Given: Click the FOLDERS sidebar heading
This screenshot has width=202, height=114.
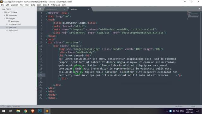Looking at the screenshot, I should click(x=6, y=9).
